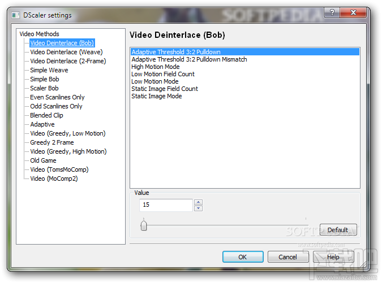This screenshot has height=283, width=382.
Task: Close the DScaler settings dialog
Action: [x=353, y=12]
